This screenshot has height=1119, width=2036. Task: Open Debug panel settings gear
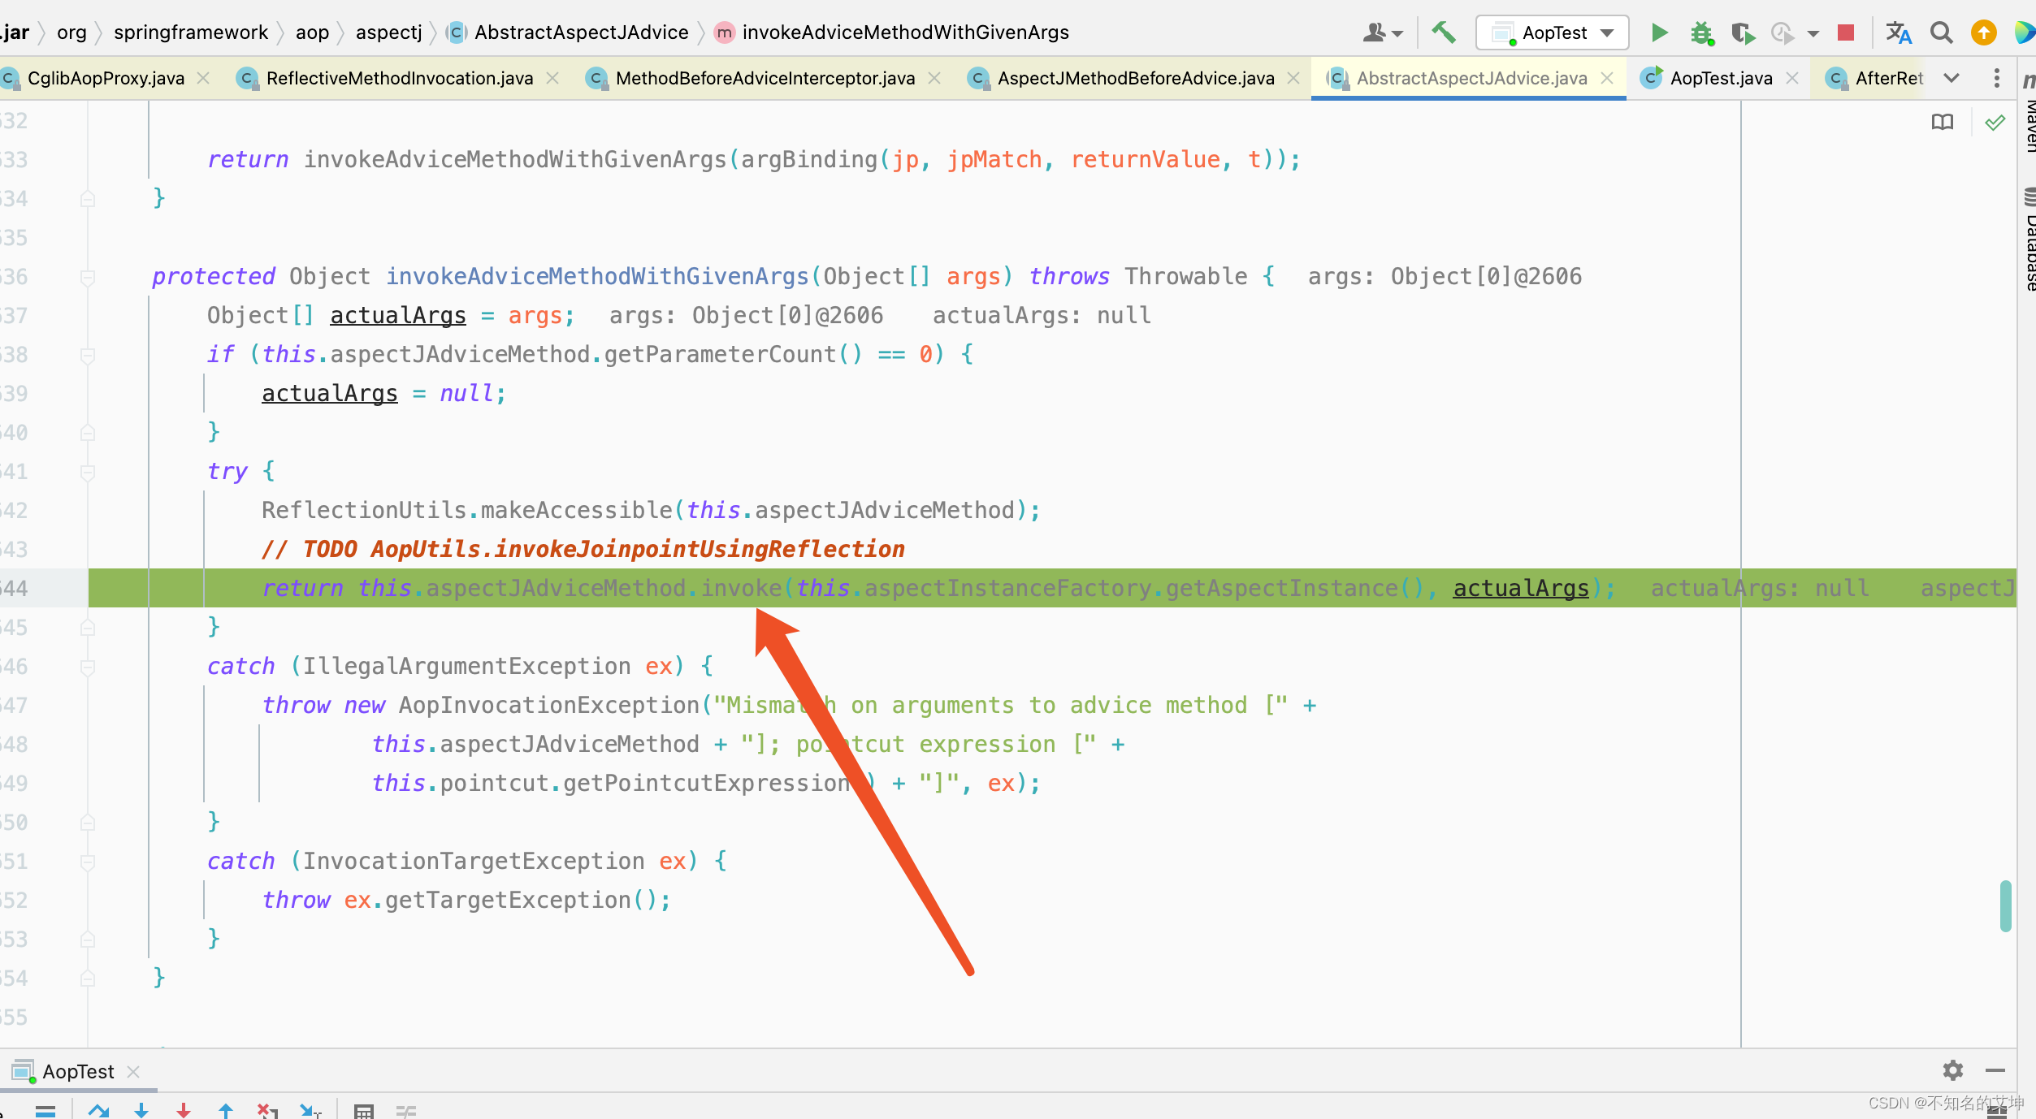[x=1953, y=1070]
